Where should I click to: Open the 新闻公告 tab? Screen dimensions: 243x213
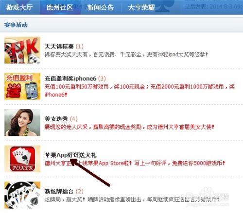(101, 7)
